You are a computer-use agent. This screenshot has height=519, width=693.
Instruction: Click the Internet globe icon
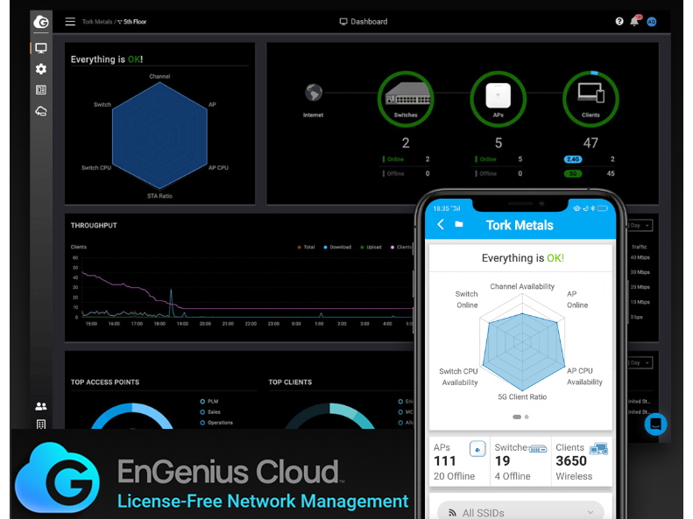tap(314, 93)
